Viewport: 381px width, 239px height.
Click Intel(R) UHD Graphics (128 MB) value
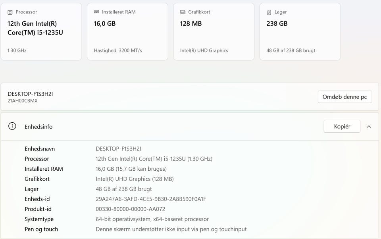135,179
